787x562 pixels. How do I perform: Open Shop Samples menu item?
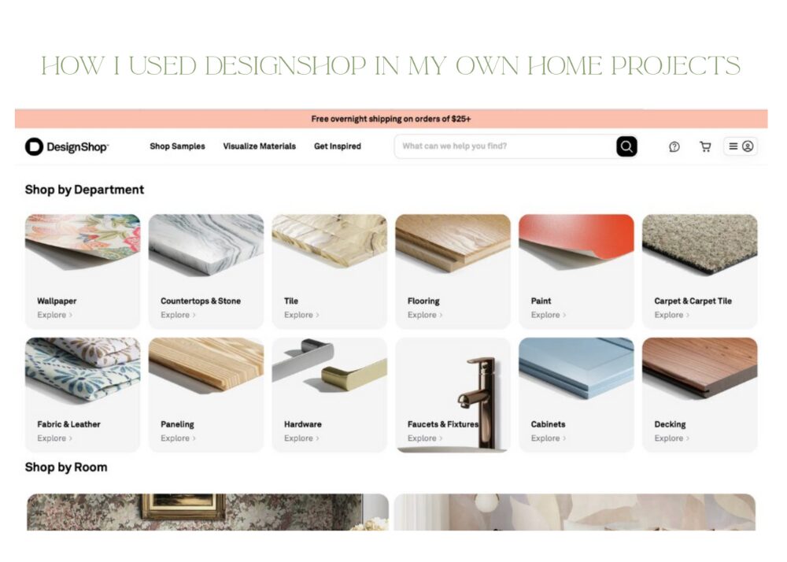[177, 146]
